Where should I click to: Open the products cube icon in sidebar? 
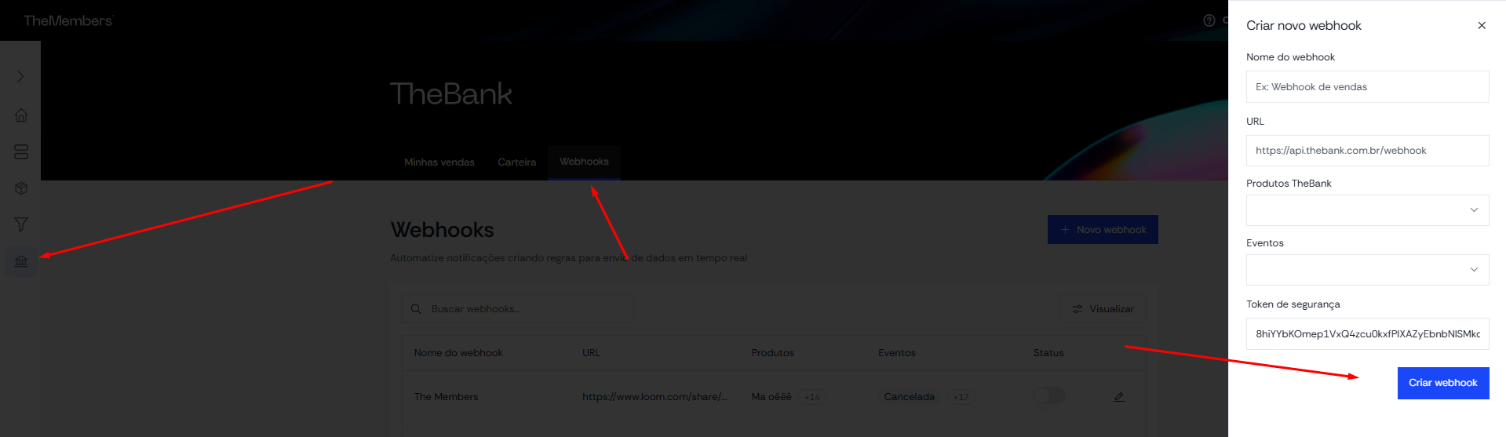click(x=21, y=188)
